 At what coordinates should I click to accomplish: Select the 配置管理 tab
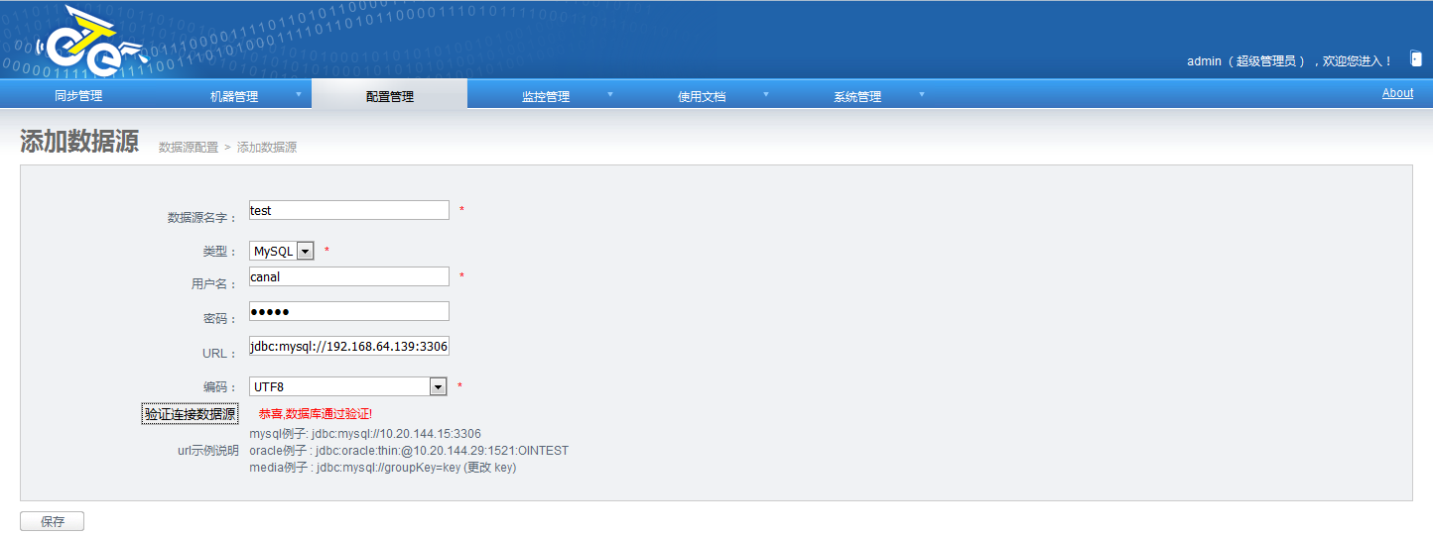point(390,96)
